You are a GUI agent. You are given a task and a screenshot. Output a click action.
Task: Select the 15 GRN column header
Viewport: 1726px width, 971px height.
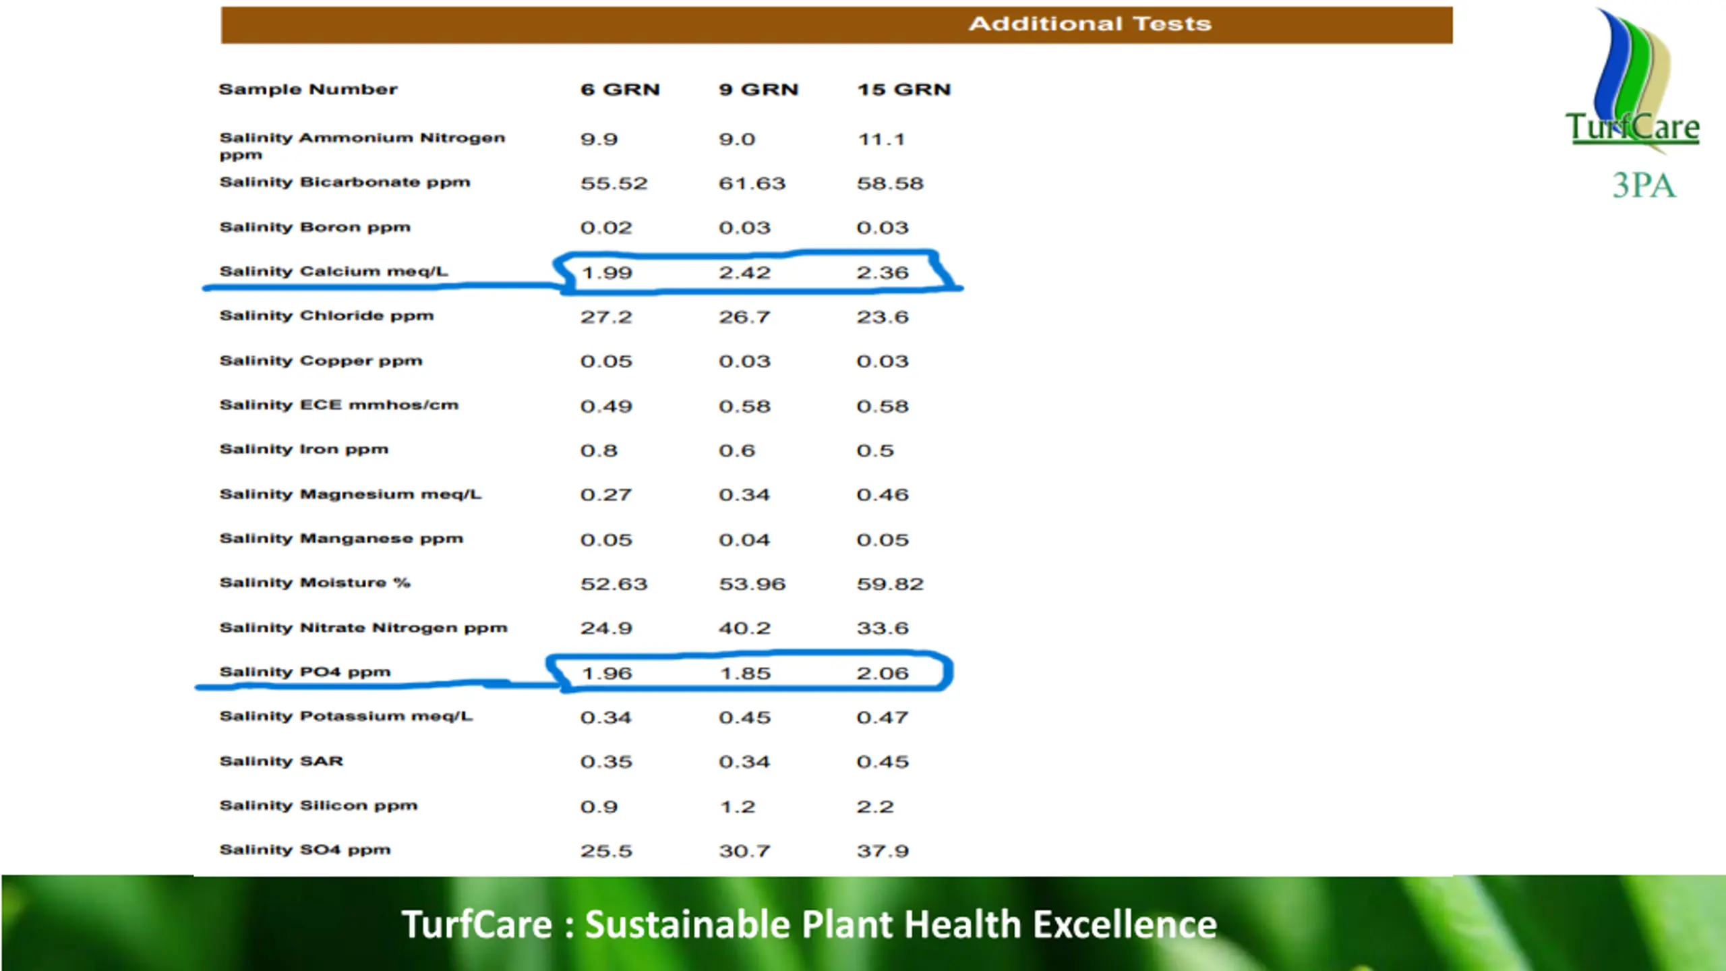pos(903,90)
